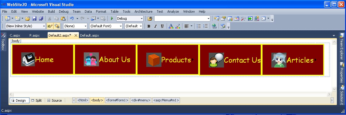The image size is (346, 115).
Task: Apply underline formatting
Action: [x=162, y=26]
